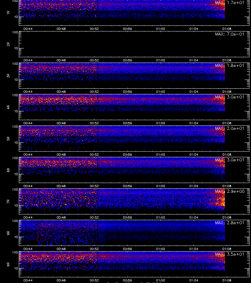Click the 5R panel label

[8, 138]
